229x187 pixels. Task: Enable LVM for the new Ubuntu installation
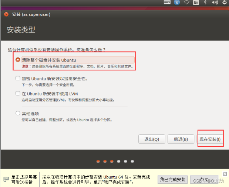point(18,93)
